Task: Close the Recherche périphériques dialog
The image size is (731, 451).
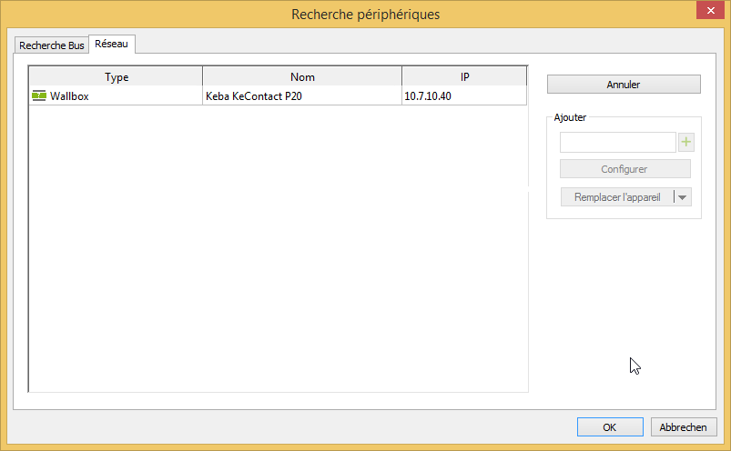Action: point(709,12)
